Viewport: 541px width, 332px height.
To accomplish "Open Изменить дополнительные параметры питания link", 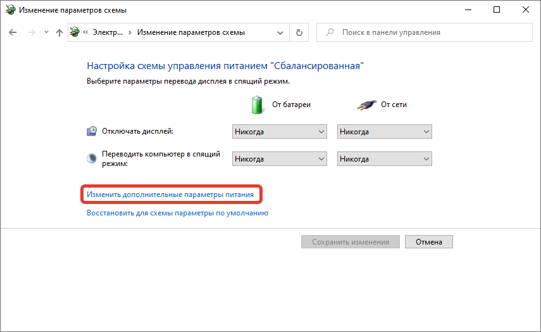I will click(170, 195).
